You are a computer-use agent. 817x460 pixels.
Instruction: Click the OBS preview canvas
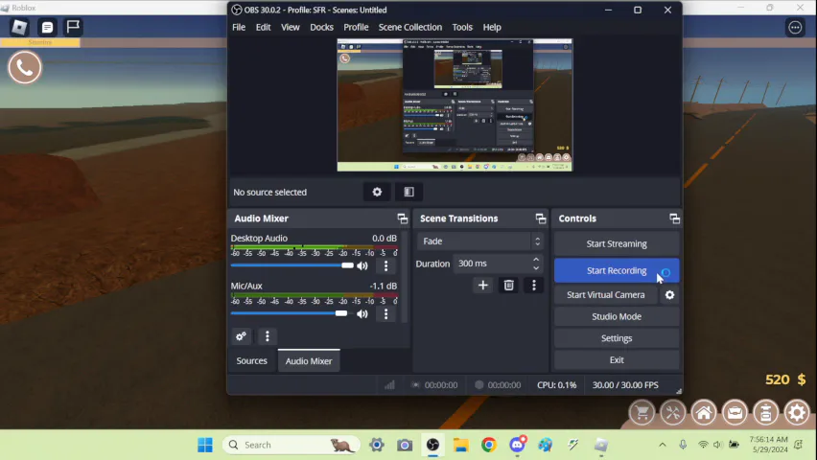[455, 104]
